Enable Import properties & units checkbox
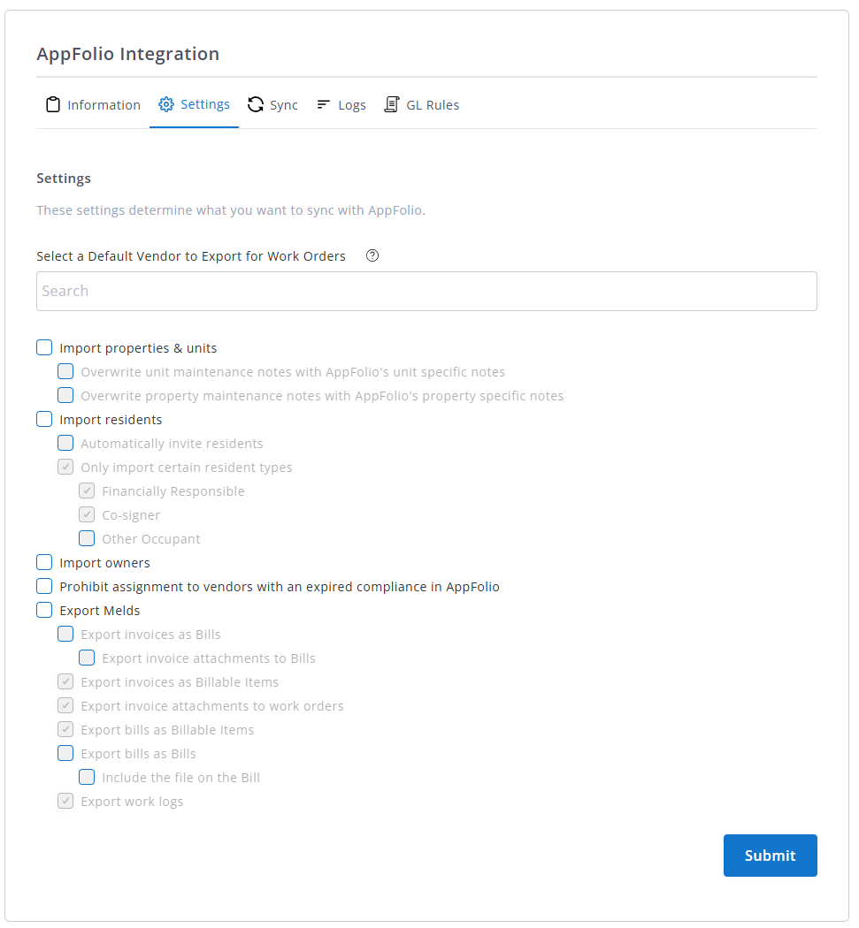Viewport: 859px width, 928px height. coord(44,348)
